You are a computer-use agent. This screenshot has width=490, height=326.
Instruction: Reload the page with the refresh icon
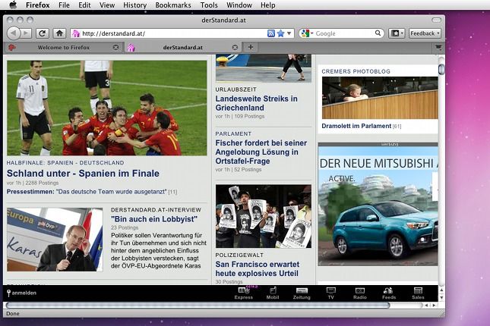click(x=43, y=33)
